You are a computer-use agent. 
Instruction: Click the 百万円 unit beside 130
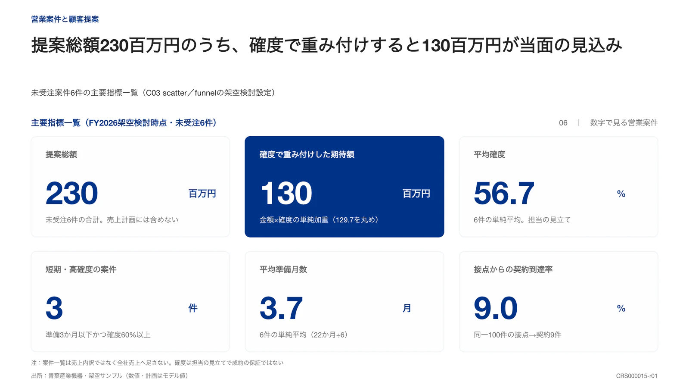pyautogui.click(x=416, y=194)
